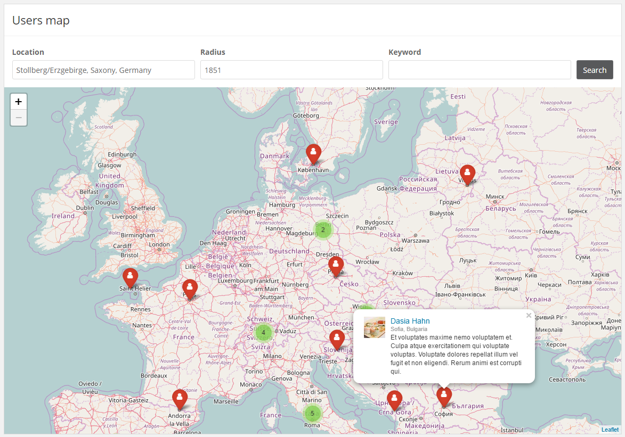This screenshot has width=625, height=437.
Task: Select the user marker near Andorra
Action: [x=180, y=399]
